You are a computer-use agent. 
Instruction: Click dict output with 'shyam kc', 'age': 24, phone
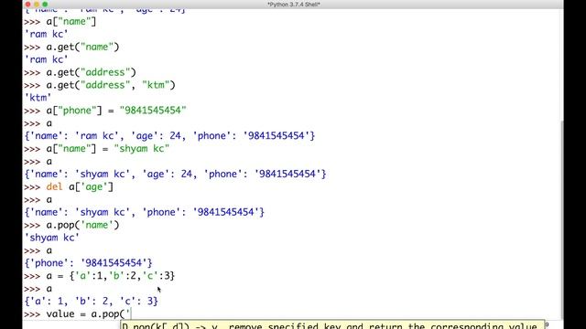[175, 174]
